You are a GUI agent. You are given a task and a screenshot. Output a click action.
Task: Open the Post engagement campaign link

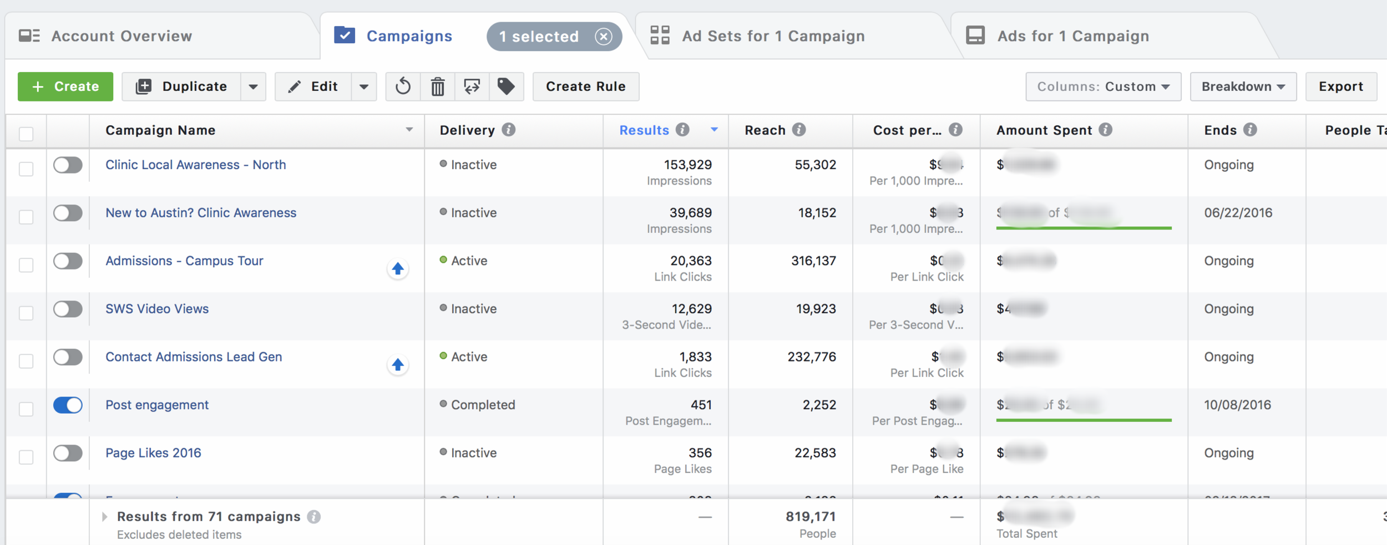157,405
